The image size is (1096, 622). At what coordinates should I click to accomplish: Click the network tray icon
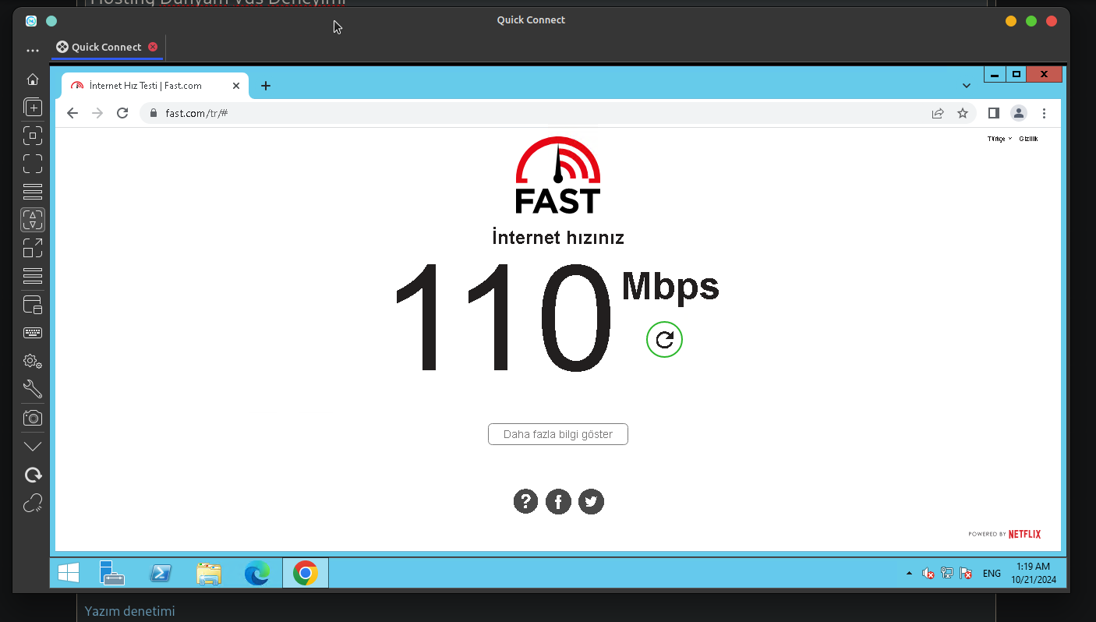click(947, 574)
